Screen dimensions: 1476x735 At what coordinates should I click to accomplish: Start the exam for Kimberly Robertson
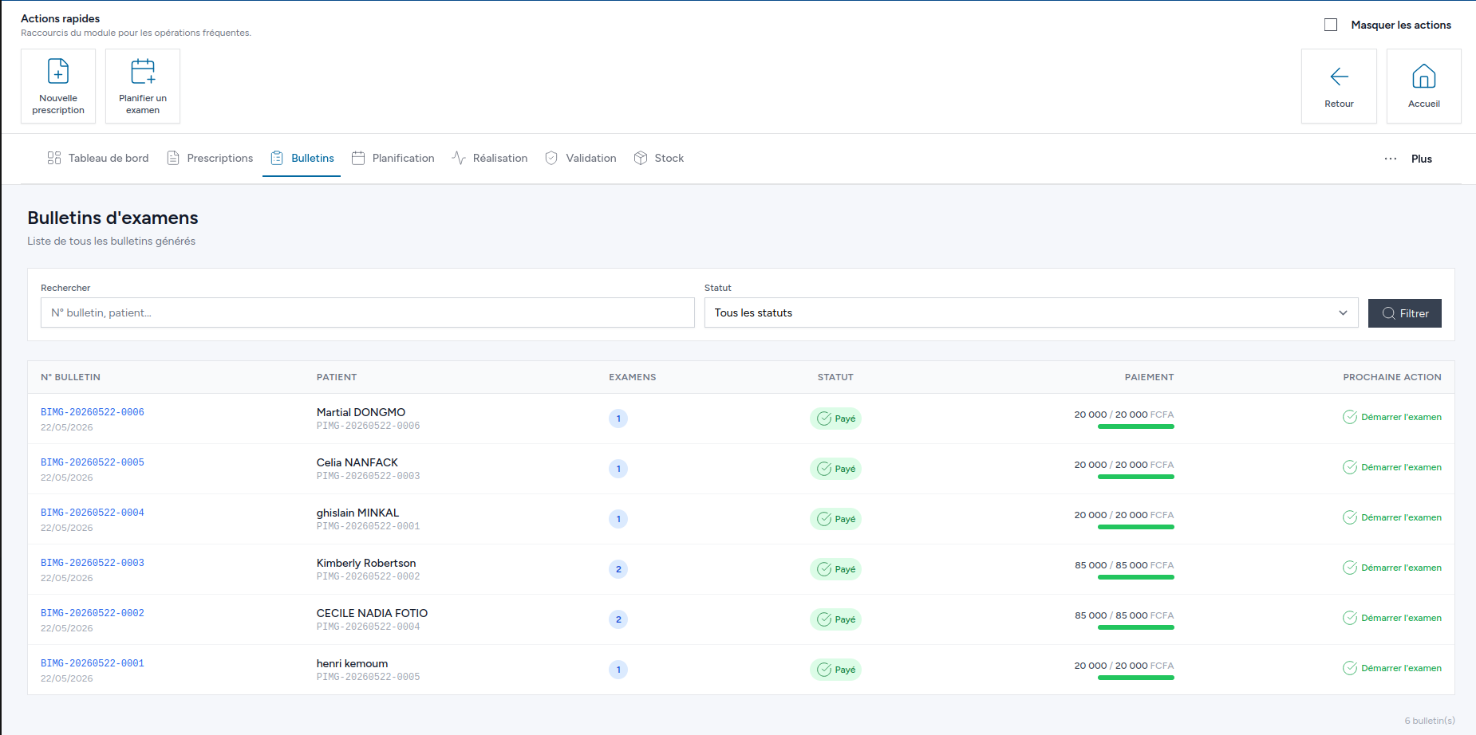coord(1392,568)
